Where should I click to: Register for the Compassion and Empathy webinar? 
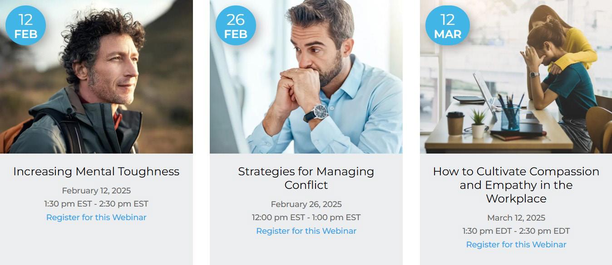coord(516,245)
